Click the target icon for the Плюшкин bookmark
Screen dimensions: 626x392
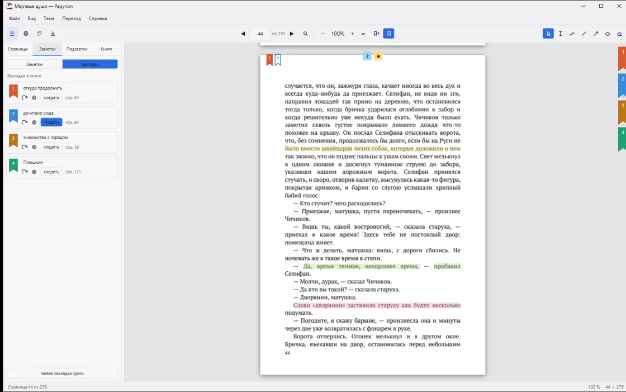point(34,172)
